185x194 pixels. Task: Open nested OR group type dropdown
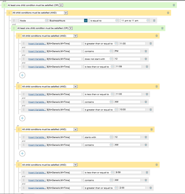coord(71,28)
